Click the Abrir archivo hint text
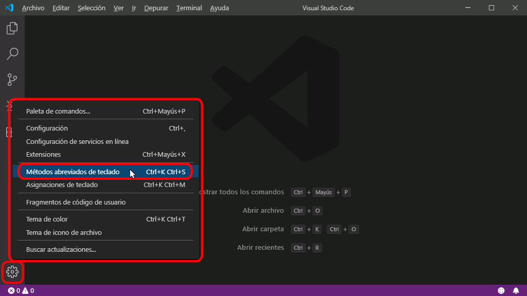Screen dimensions: 527x296 click(x=263, y=210)
